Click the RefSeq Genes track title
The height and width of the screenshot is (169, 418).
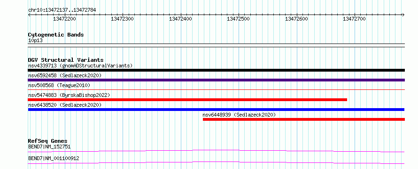[47, 141]
